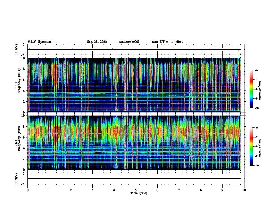The width and height of the screenshot is (275, 213).
Task: Click the ch.1 color scale bar
Action: point(251,89)
